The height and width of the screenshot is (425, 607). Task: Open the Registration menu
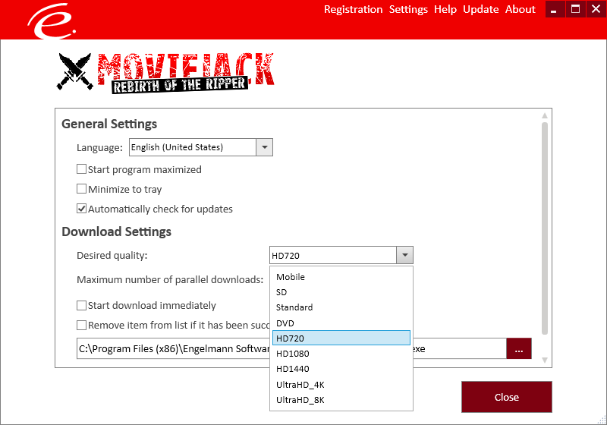pyautogui.click(x=353, y=9)
